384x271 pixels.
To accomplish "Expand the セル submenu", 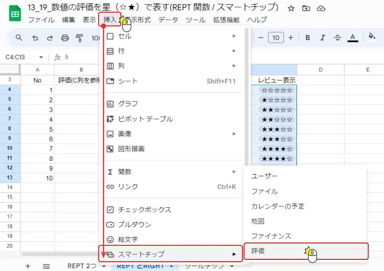I will click(x=172, y=36).
